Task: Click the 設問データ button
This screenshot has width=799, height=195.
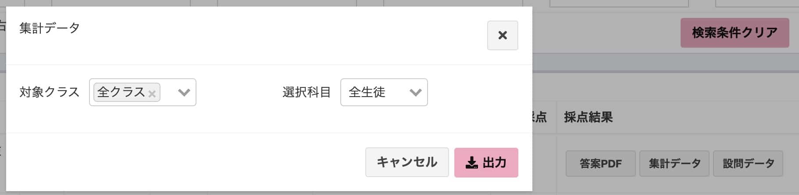Action: pos(748,164)
